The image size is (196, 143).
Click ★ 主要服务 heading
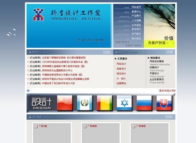pos(121,59)
